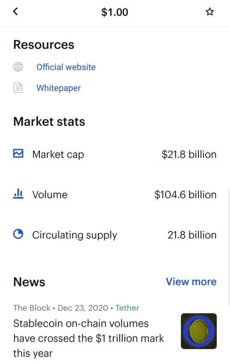Click View more in News section

pos(191,282)
